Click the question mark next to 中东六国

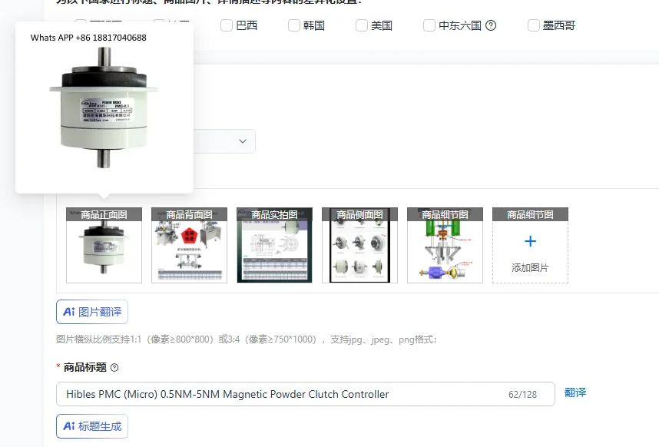click(x=489, y=25)
